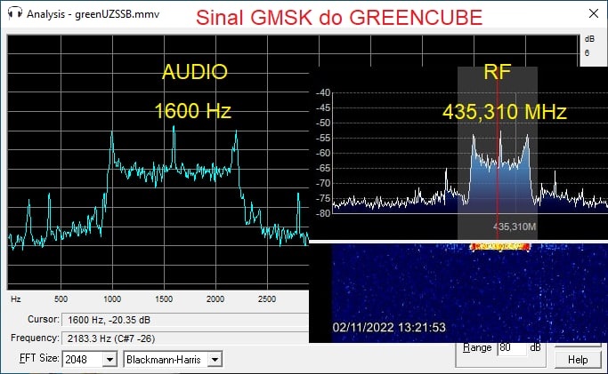This screenshot has height=374, width=608.
Task: Click the headphones icon in the Analysis title bar
Action: [15, 13]
